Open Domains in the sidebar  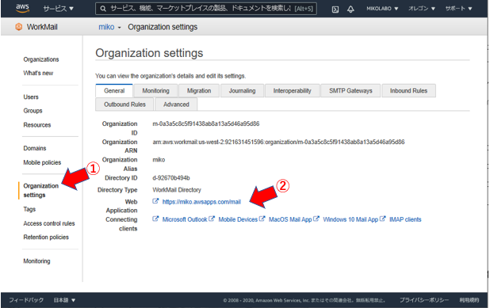coord(34,148)
